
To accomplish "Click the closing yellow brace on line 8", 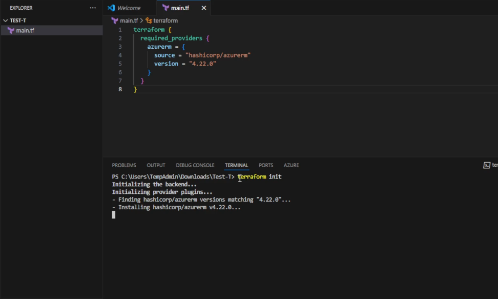I will (x=135, y=90).
